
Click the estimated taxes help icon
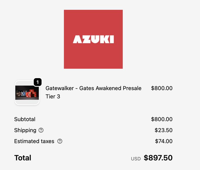coord(60,141)
